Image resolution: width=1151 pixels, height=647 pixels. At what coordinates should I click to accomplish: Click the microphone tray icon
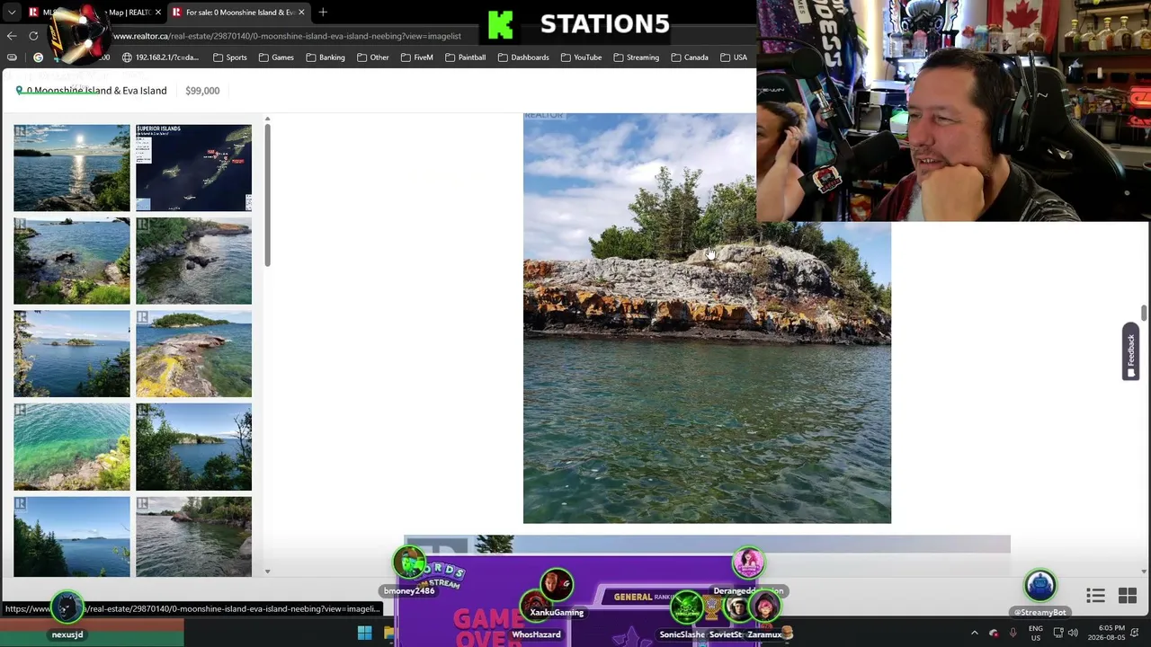[x=1013, y=634]
